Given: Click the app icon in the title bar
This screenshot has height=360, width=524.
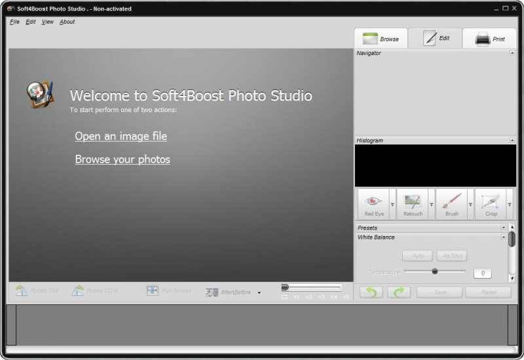Looking at the screenshot, I should point(11,9).
